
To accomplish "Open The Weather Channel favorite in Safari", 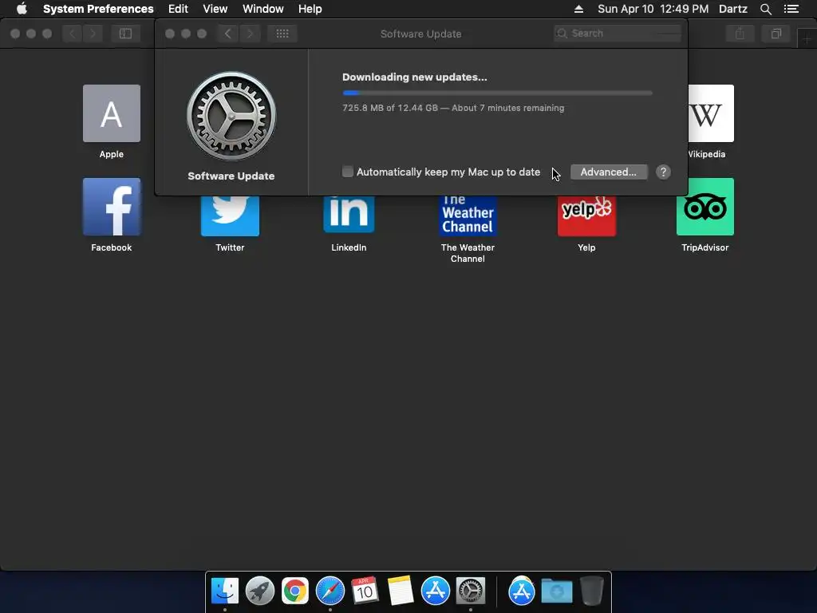I will (x=468, y=216).
